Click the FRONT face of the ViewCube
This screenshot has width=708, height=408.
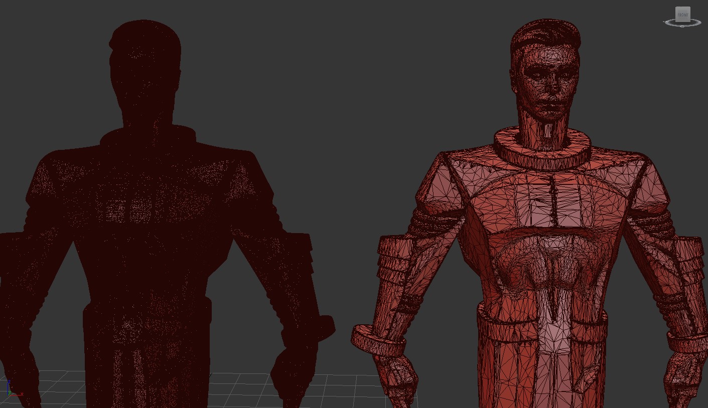click(683, 15)
